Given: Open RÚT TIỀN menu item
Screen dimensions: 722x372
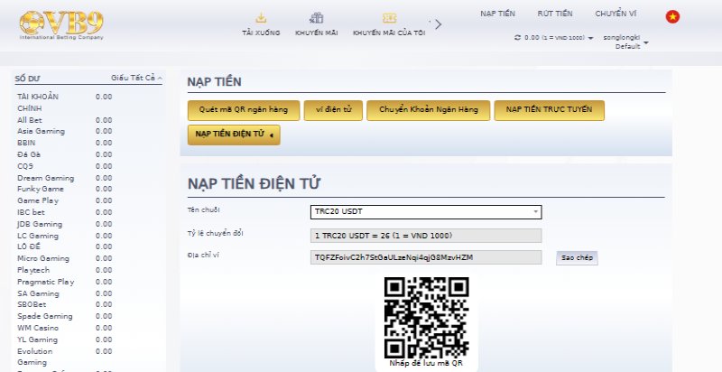Looking at the screenshot, I should coord(555,14).
